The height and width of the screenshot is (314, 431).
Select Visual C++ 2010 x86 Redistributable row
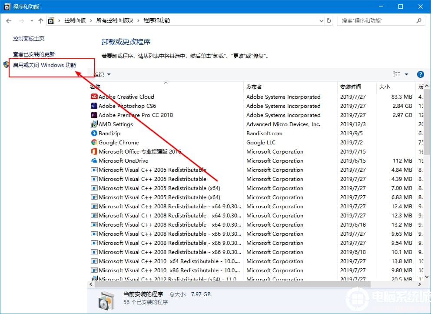tap(256, 270)
